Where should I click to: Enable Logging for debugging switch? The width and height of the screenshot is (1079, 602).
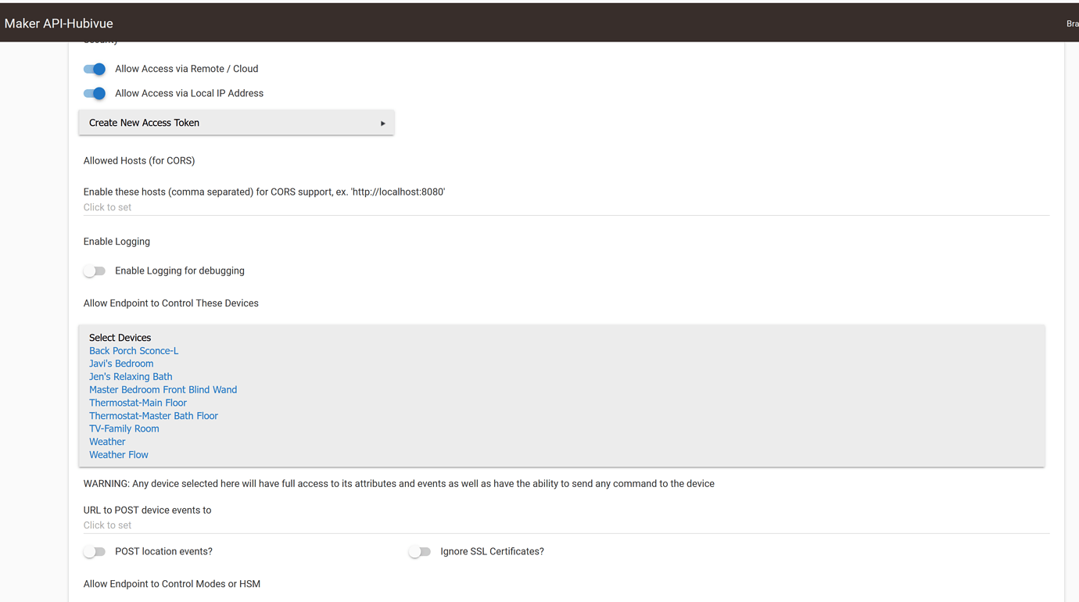point(95,271)
